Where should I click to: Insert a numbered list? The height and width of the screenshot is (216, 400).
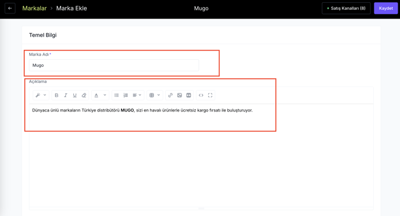point(126,95)
